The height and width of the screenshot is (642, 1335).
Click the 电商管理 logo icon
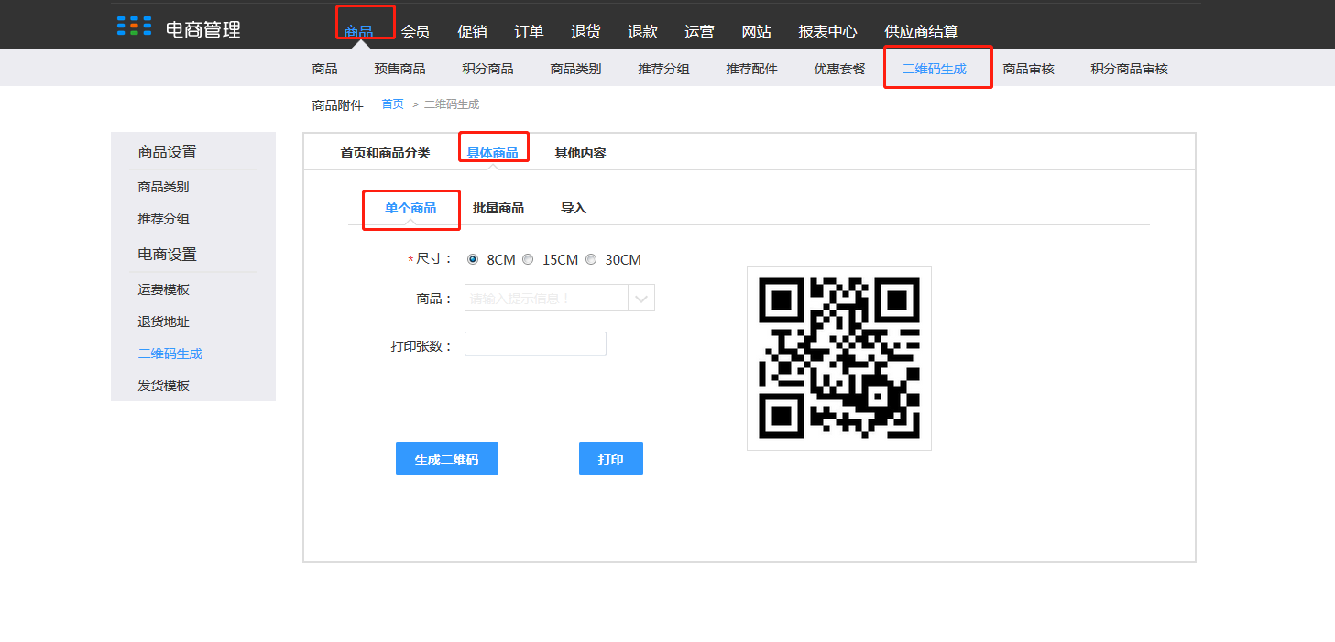(x=134, y=27)
